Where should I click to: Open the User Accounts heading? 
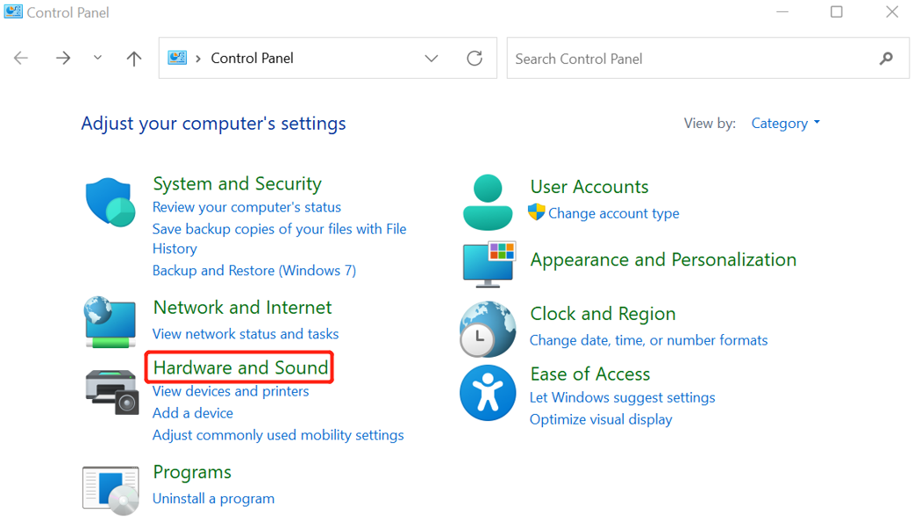pos(589,187)
